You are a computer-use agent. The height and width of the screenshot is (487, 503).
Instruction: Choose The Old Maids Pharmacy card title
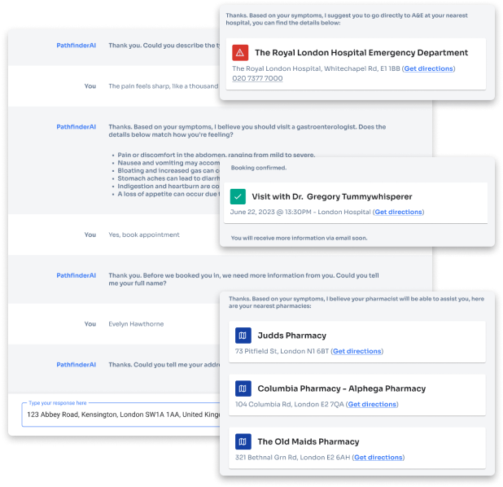(308, 441)
